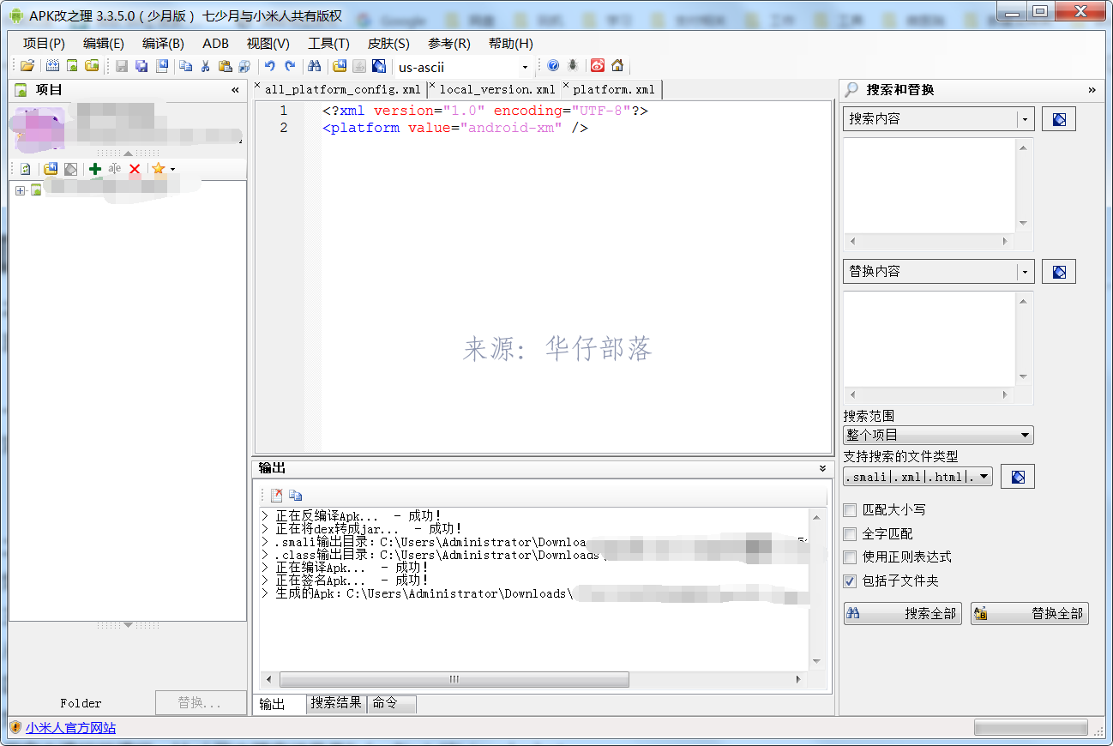Click the blue square button beside file types dropdown
1113x746 pixels.
[1018, 477]
